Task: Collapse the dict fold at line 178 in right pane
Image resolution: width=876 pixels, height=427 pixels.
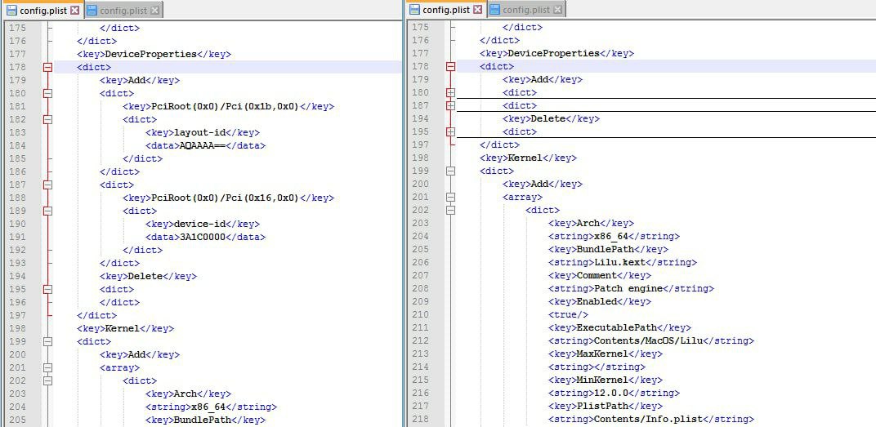Action: point(451,66)
